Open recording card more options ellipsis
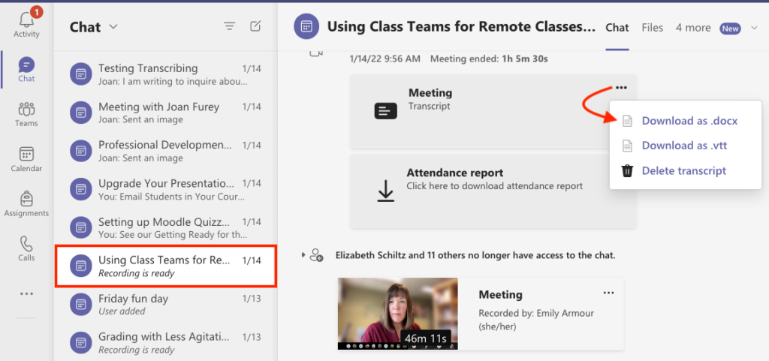Image resolution: width=769 pixels, height=361 pixels. click(x=608, y=293)
